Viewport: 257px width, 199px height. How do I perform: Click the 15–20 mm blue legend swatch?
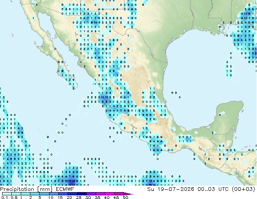point(63,194)
